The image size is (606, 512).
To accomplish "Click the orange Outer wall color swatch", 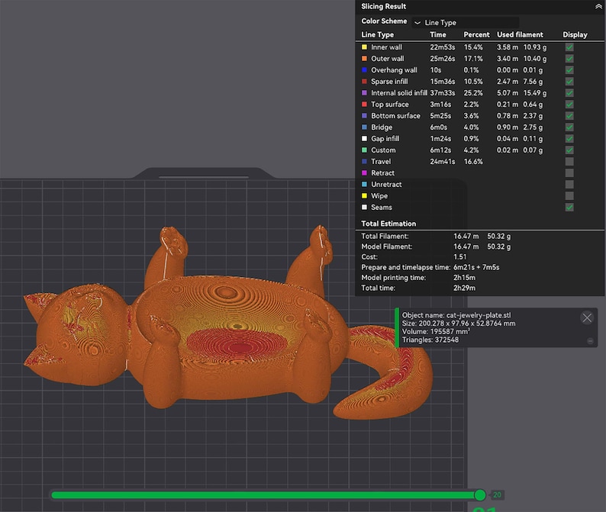I will coord(364,59).
